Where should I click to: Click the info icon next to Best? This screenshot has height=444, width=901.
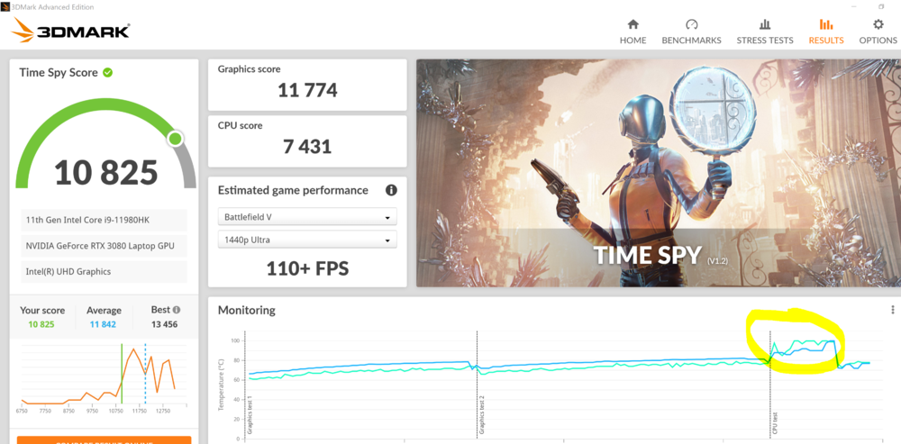(177, 310)
